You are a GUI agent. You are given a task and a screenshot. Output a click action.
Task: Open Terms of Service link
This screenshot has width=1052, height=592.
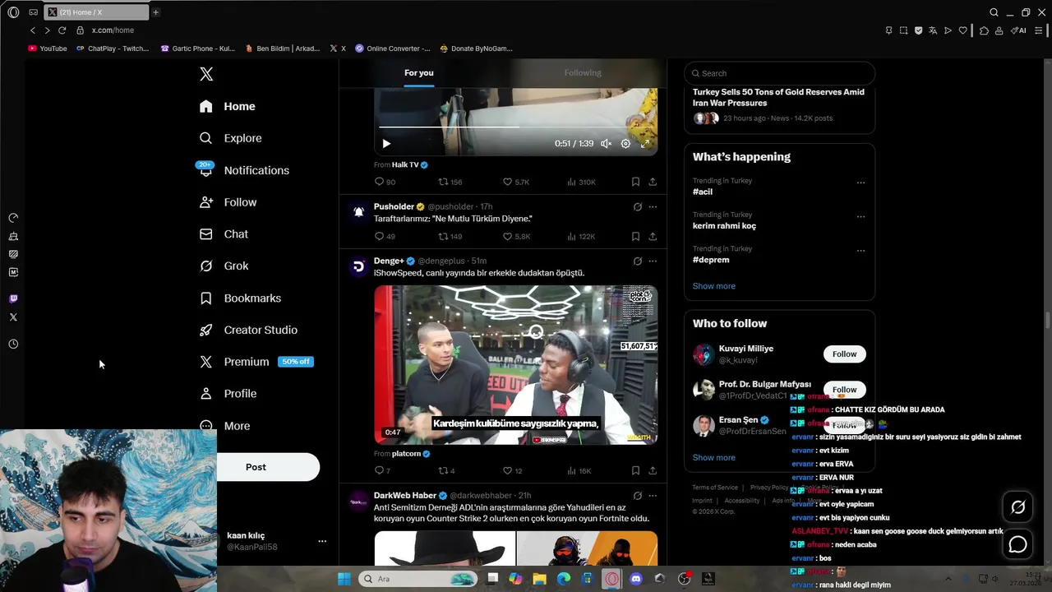(715, 488)
